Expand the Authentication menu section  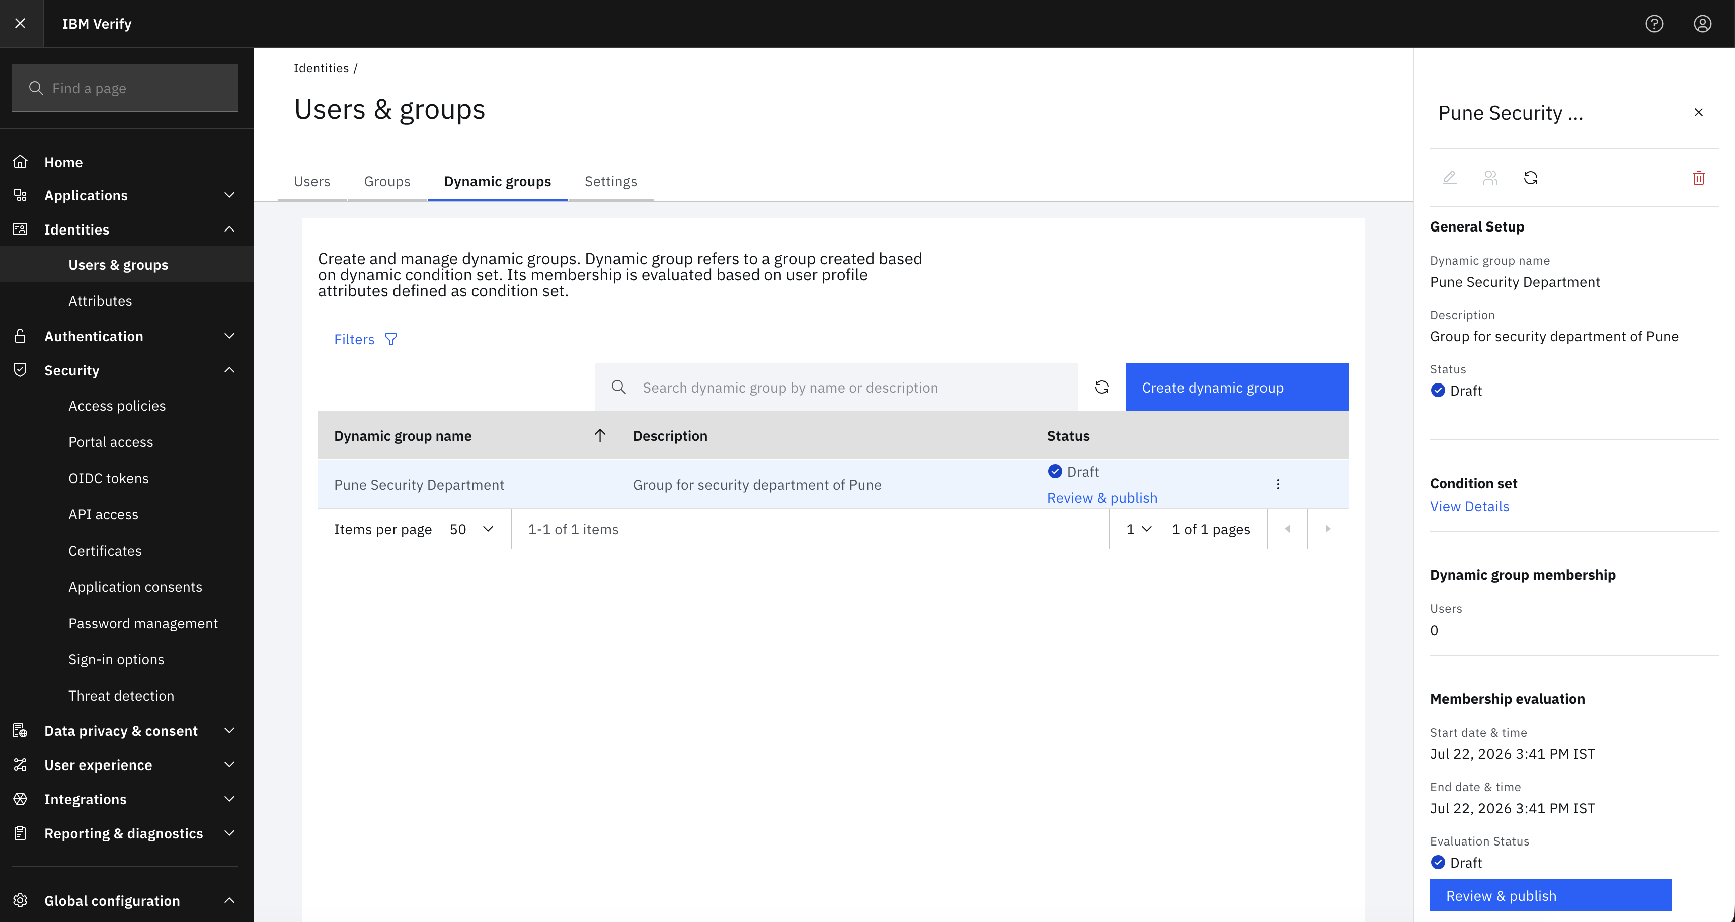click(x=229, y=336)
